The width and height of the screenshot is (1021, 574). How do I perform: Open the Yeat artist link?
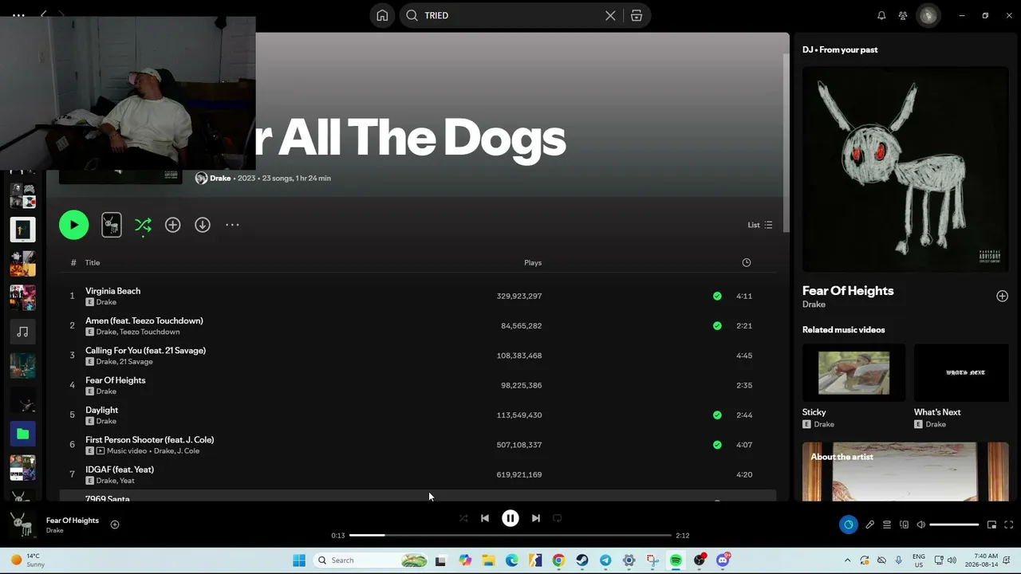[x=127, y=481]
